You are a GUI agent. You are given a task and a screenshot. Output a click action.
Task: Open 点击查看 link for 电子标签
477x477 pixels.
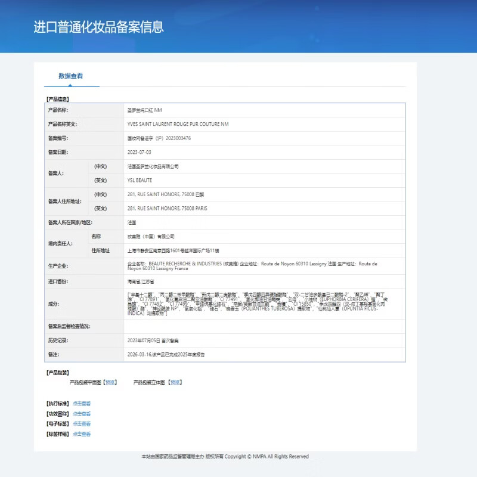pos(82,424)
